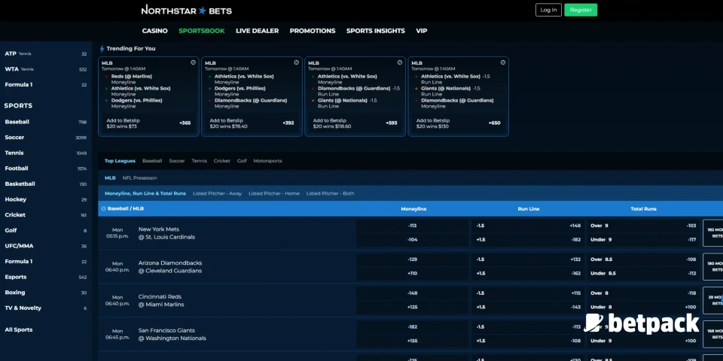Bet New York Mets moneyline -113
This screenshot has width=723, height=361.
click(x=412, y=226)
